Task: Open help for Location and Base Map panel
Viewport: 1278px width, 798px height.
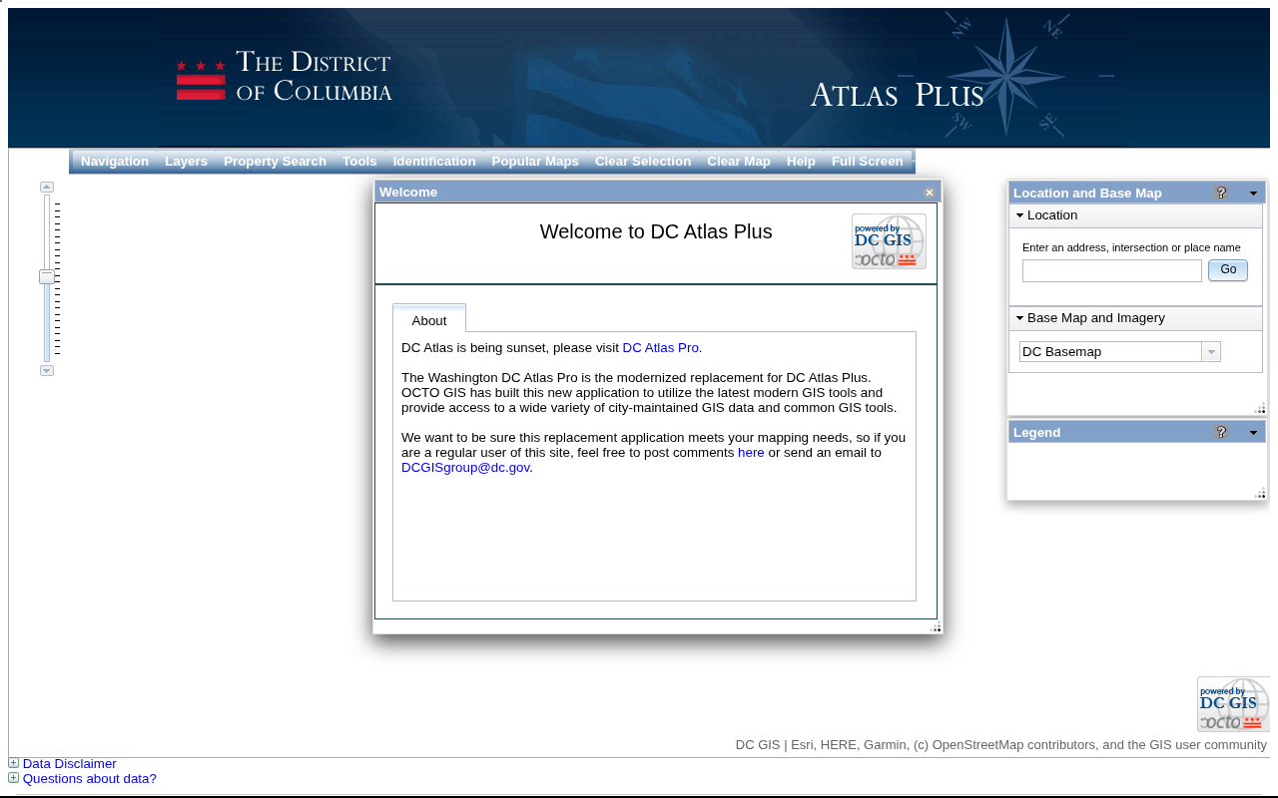Action: click(1221, 193)
